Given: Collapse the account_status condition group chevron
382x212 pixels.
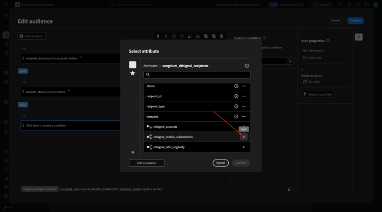Looking at the screenshot, I should tap(24, 83).
